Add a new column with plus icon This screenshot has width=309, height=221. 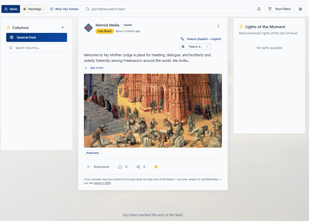click(63, 28)
